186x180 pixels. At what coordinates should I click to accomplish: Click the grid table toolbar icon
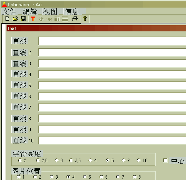[x=57, y=19]
